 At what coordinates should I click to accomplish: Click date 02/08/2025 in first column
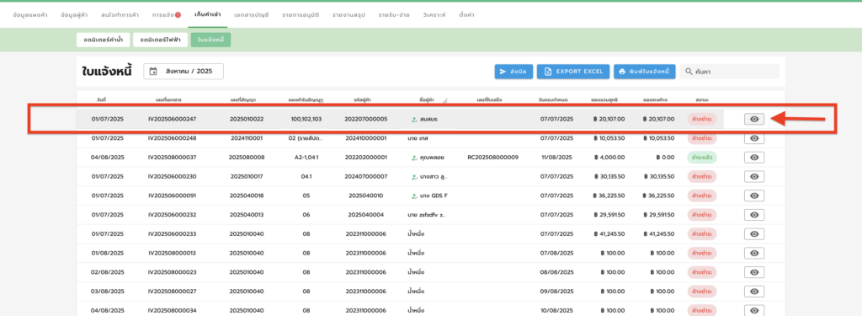[108, 273]
